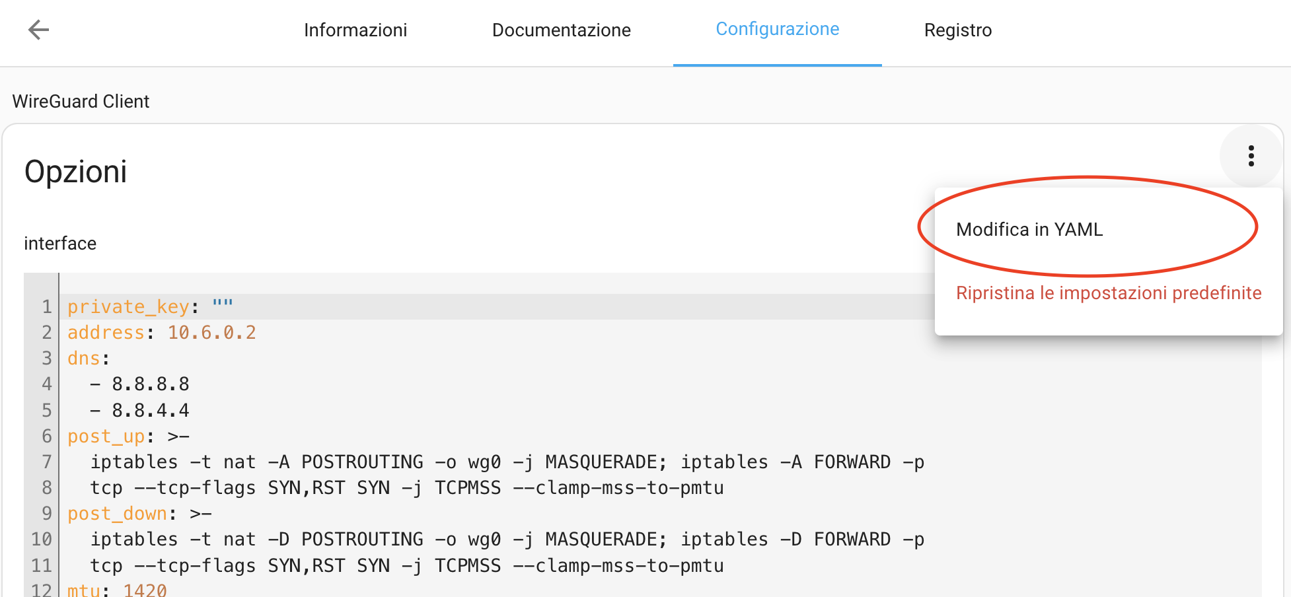The height and width of the screenshot is (597, 1291).
Task: Click line 8 tcp --tcp-flags text
Action: pyautogui.click(x=407, y=487)
